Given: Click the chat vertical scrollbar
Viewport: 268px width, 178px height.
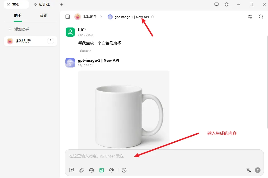Looking at the screenshot, I should [267, 82].
